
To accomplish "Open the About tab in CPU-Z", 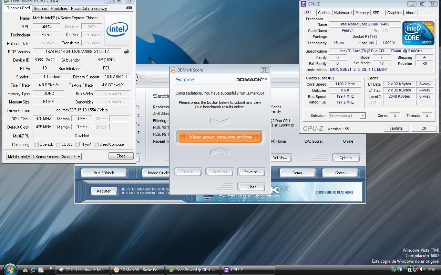I will 411,13.
